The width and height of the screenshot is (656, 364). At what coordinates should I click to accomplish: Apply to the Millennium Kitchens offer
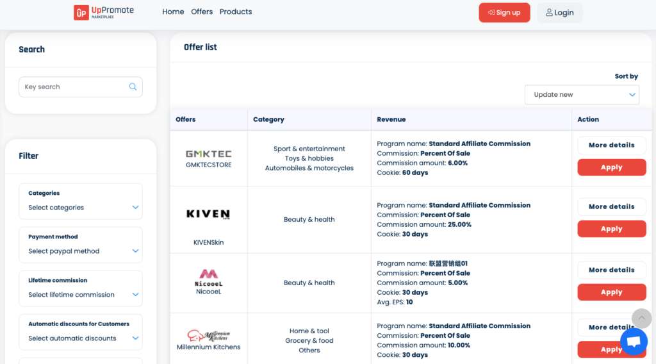[x=611, y=349]
